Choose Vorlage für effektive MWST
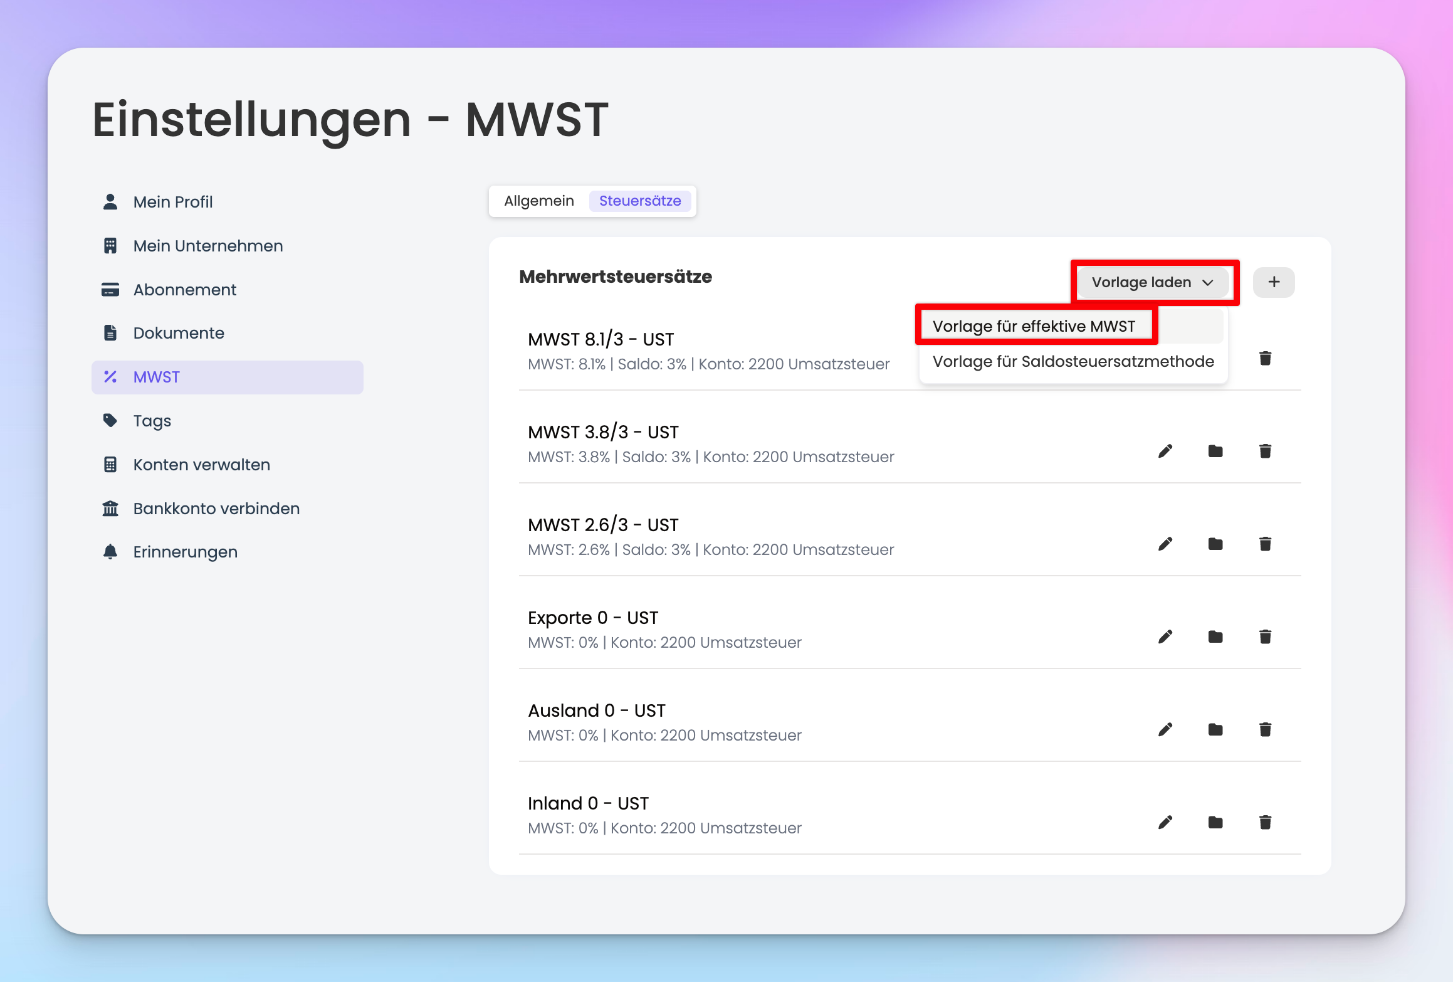 pos(1034,326)
